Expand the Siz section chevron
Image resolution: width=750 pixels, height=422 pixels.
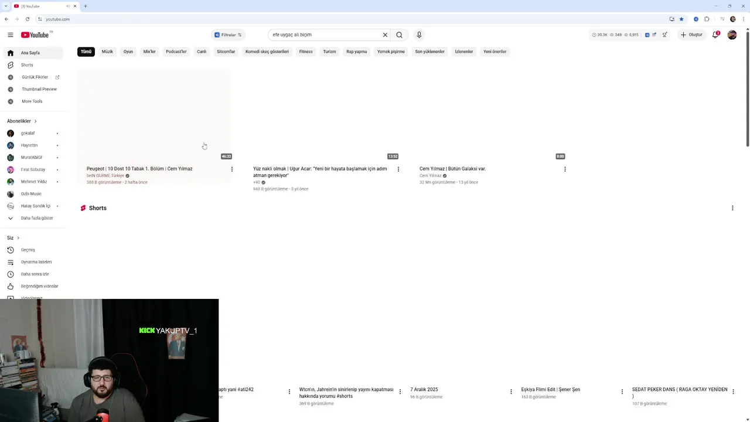(18, 238)
